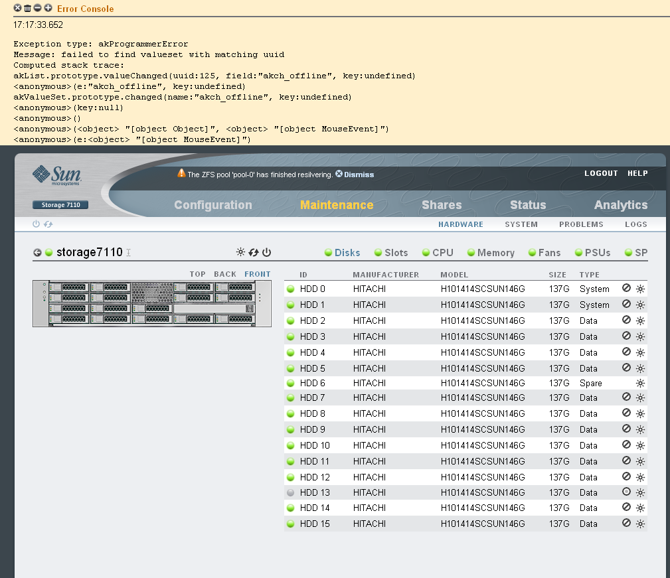Viewport: 670px width, 578px height.
Task: Take HDD 10 offline
Action: coord(626,445)
